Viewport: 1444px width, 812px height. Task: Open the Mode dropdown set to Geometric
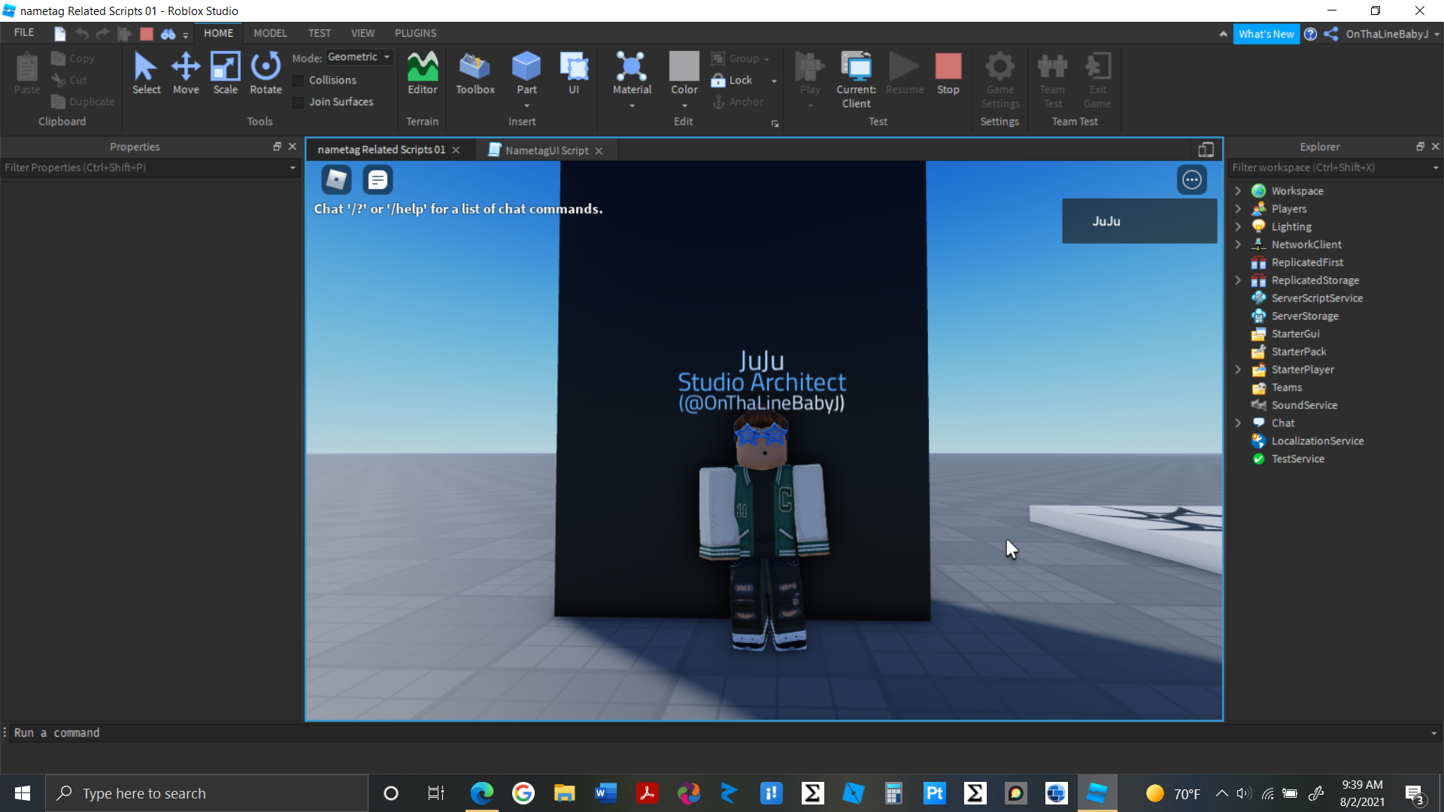359,56
